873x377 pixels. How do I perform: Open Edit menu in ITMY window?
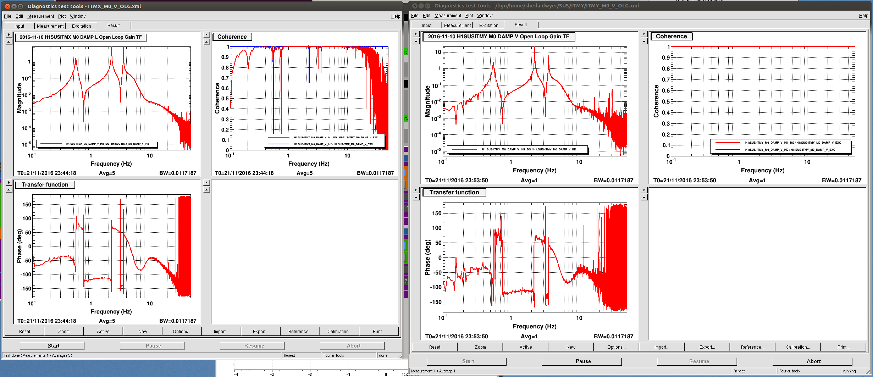pyautogui.click(x=426, y=15)
